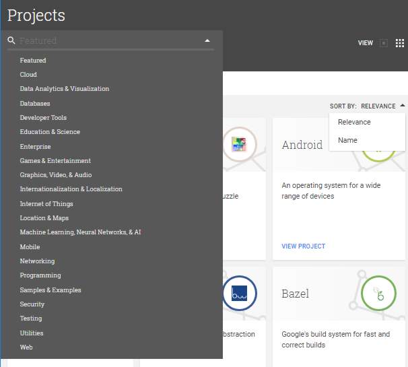This screenshot has height=367, width=408.
Task: Switch to list view icon
Action: (384, 43)
